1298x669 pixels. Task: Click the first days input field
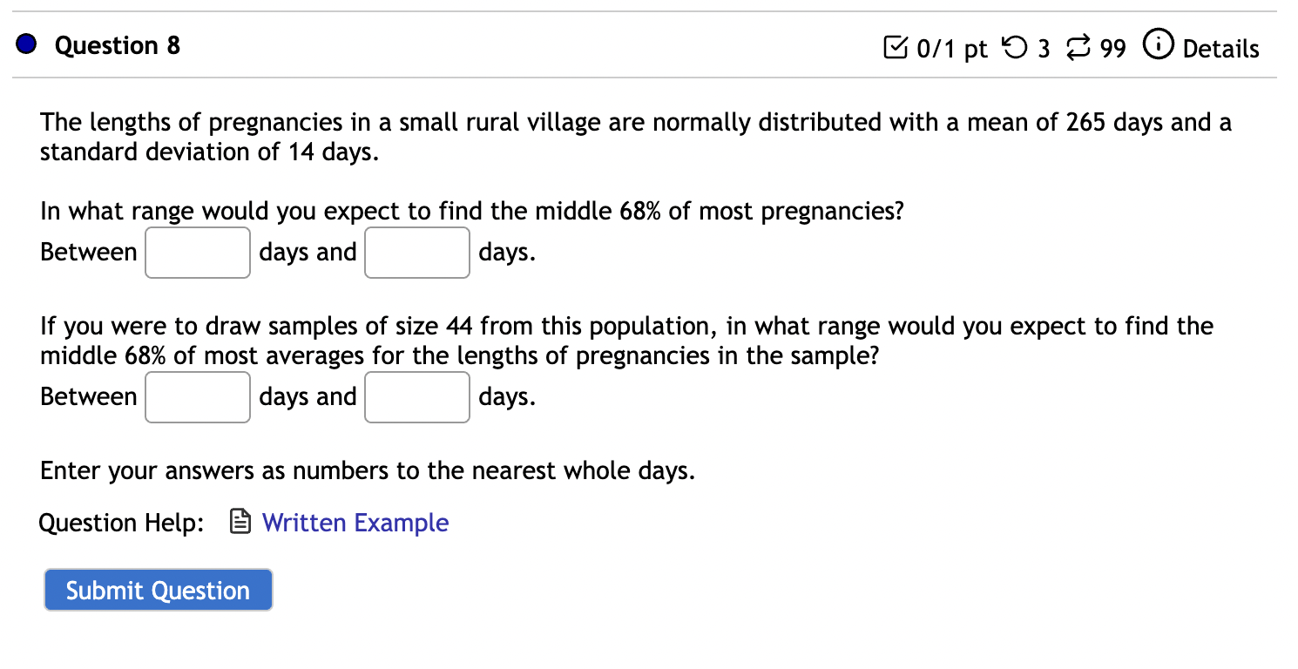tap(198, 253)
